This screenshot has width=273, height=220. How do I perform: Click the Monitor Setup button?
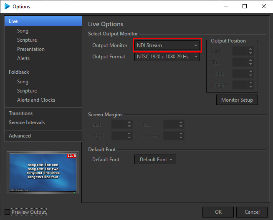click(x=237, y=100)
